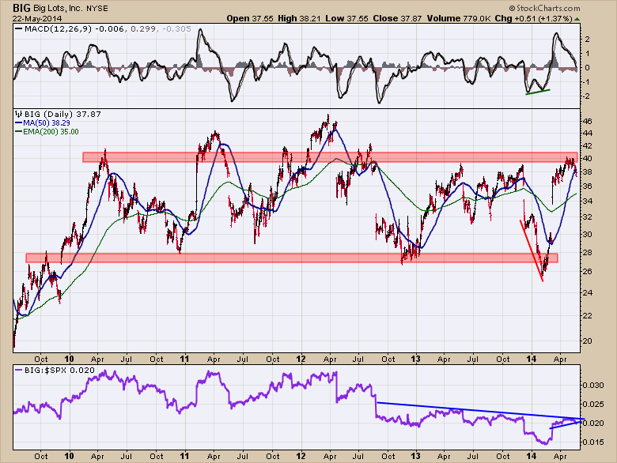The width and height of the screenshot is (617, 463).
Task: Click the MACD histogram value -0.305
Action: coord(176,28)
